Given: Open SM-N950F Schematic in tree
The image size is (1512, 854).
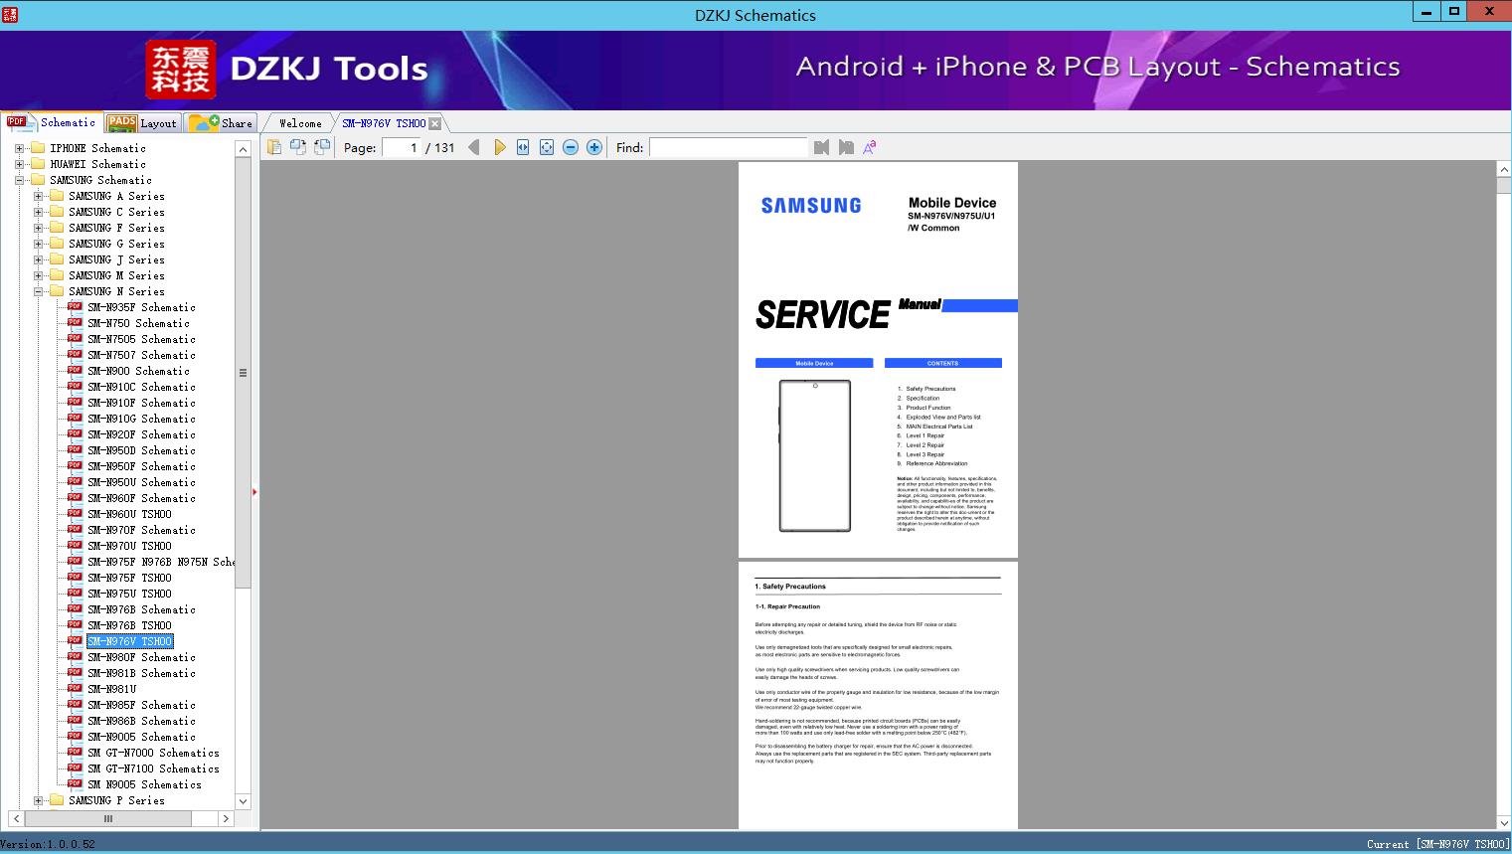Looking at the screenshot, I should click(141, 466).
